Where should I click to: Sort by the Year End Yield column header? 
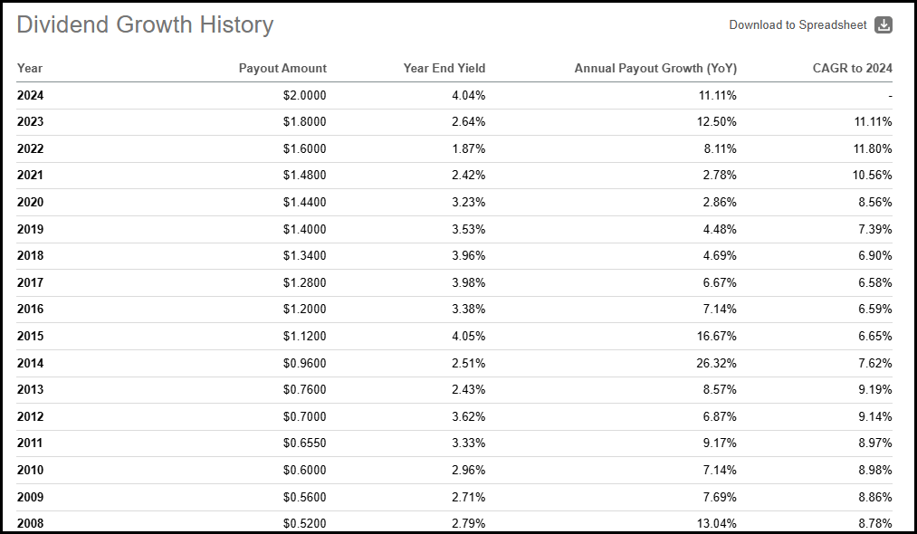tap(444, 68)
